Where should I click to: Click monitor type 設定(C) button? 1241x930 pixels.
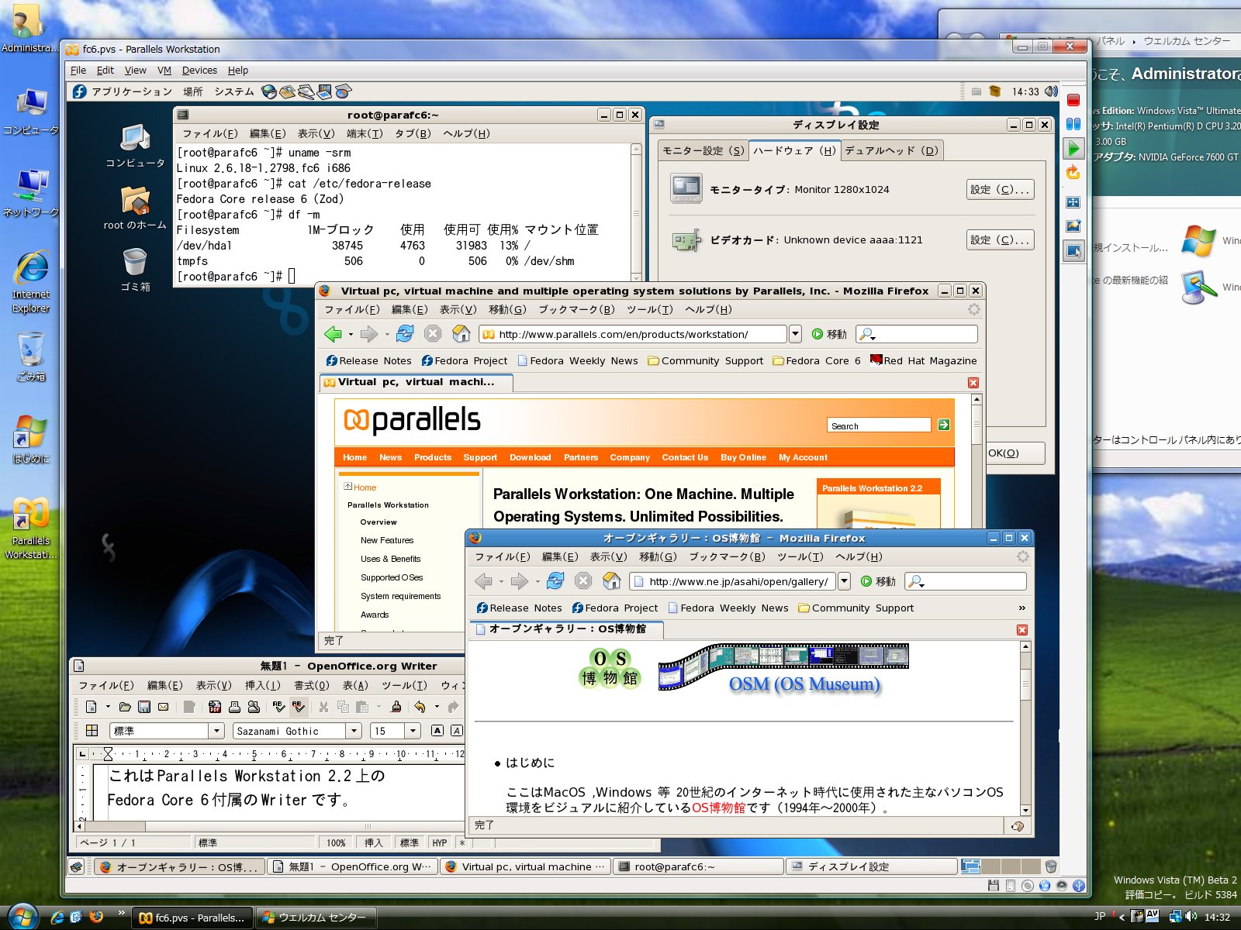1000,189
